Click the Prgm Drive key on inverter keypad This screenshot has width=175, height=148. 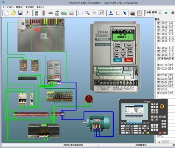[x=117, y=45]
